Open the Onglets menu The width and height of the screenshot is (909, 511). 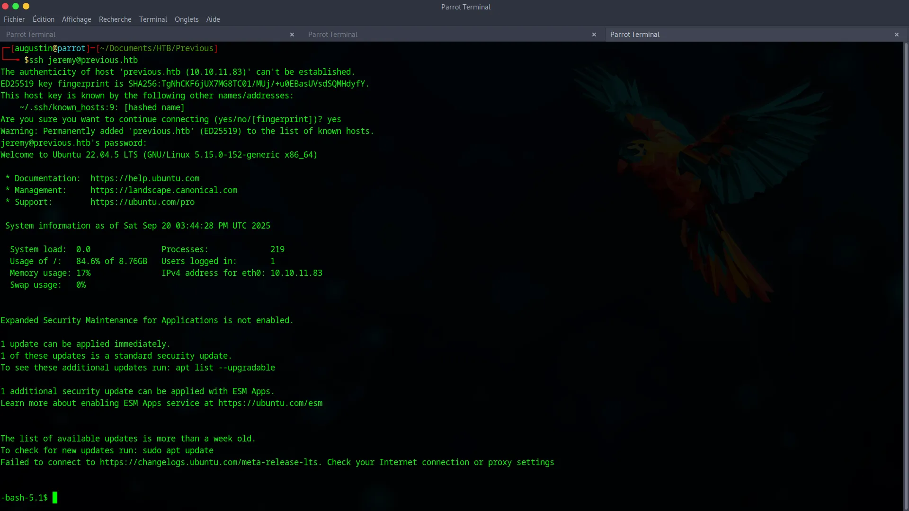coord(187,19)
